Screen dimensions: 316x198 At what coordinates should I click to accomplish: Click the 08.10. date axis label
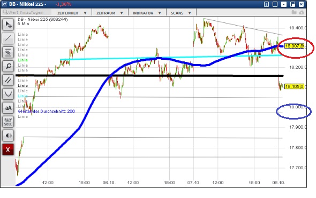(x=279, y=183)
